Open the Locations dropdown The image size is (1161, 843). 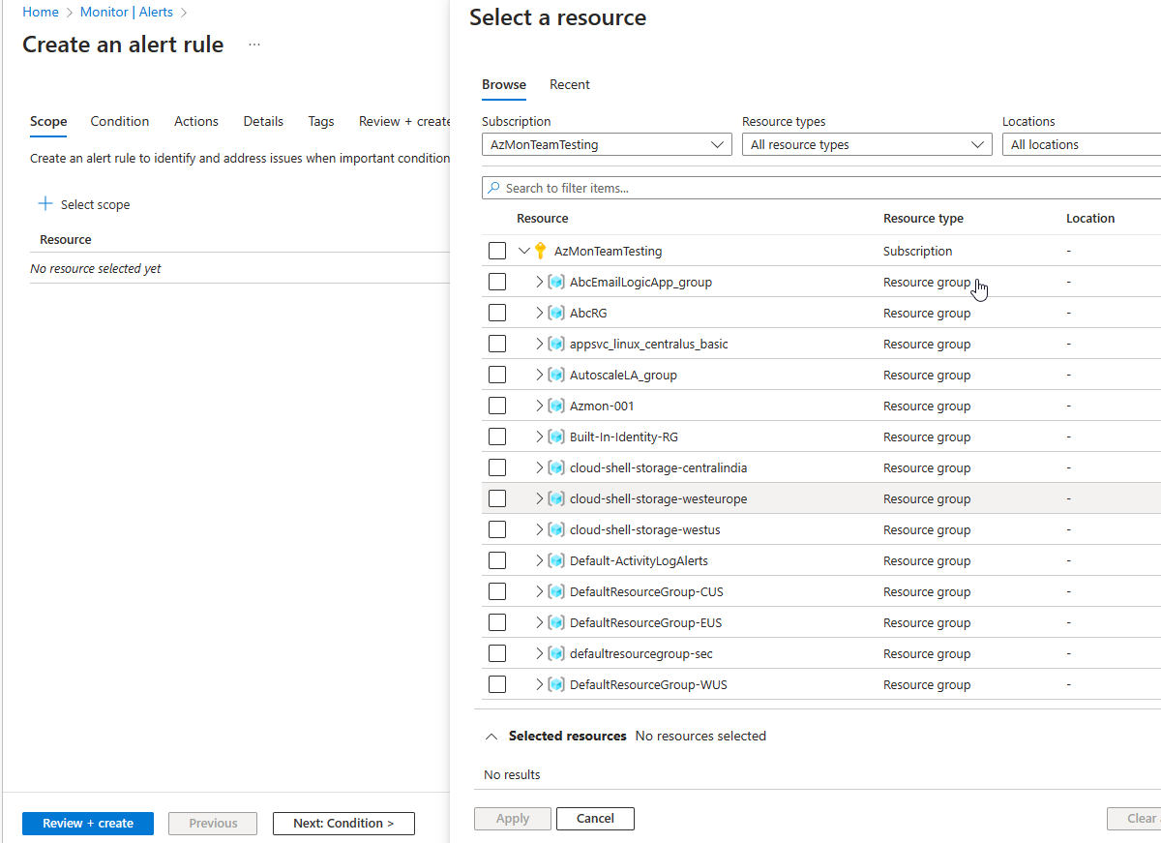(1082, 144)
